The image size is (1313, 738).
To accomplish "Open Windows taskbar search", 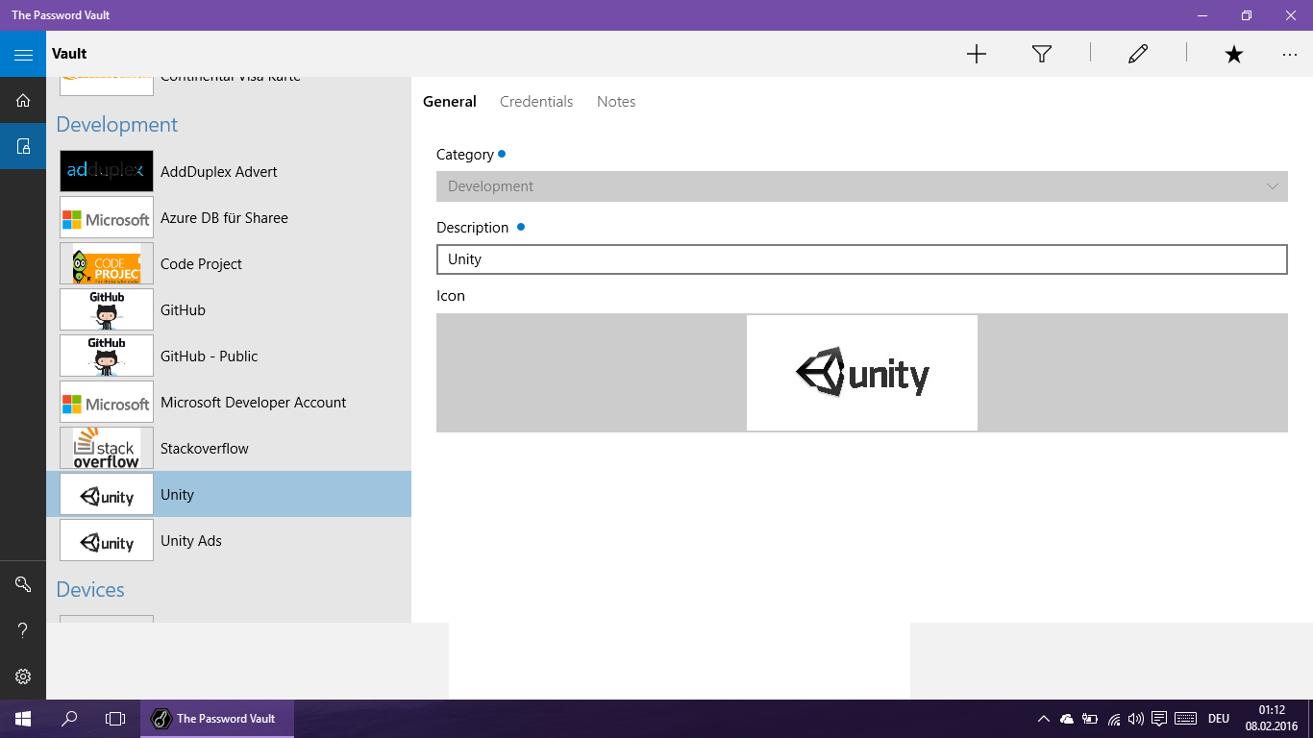I will coord(69,719).
